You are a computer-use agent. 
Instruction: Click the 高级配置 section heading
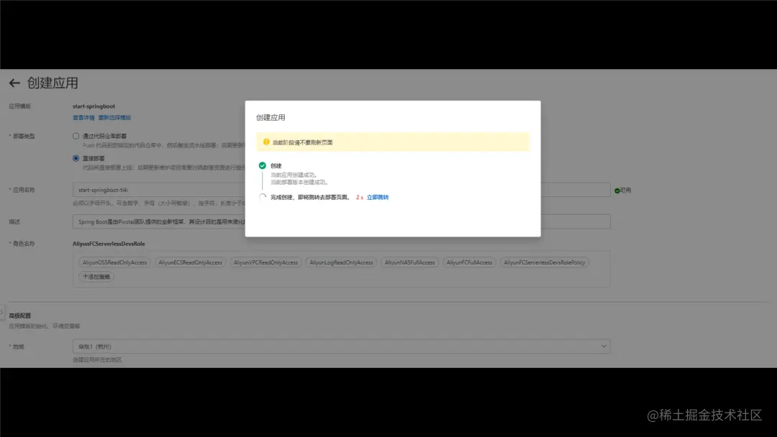click(x=20, y=316)
